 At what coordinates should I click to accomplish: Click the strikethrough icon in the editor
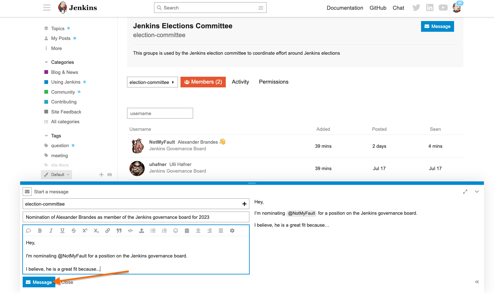[x=74, y=231]
